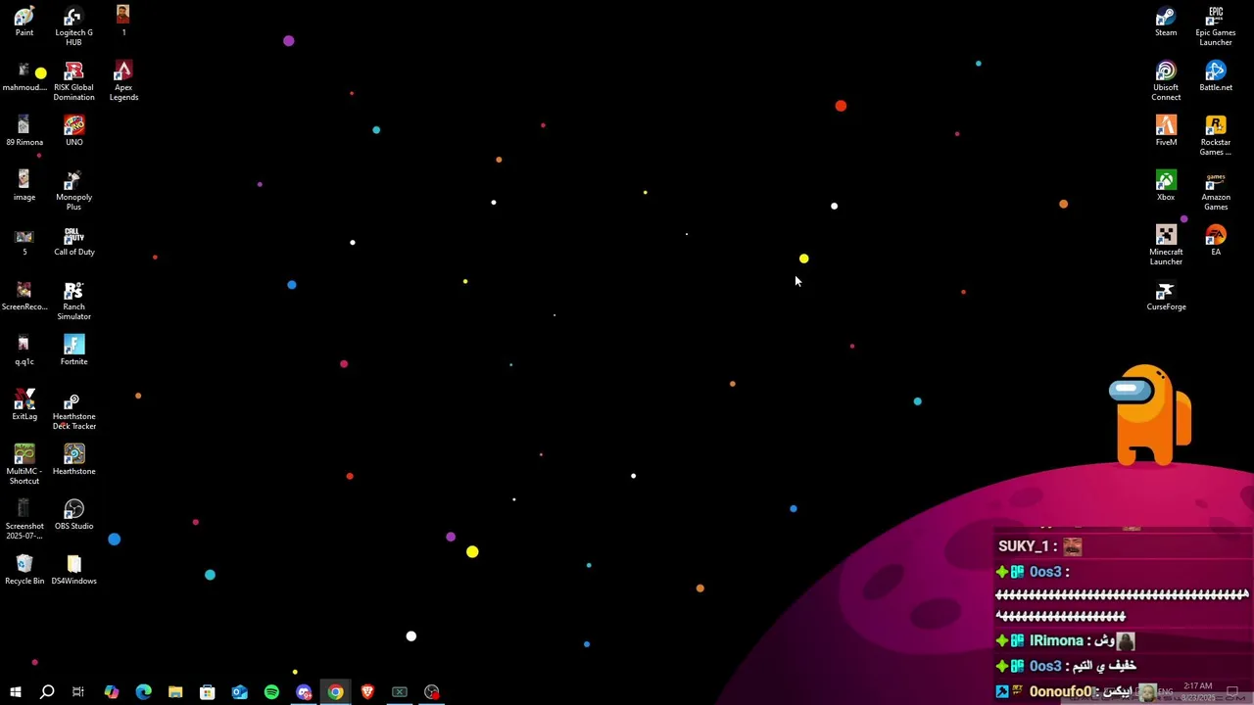Launch Amazon Games from the desktop
This screenshot has width=1254, height=705.
[x=1216, y=191]
